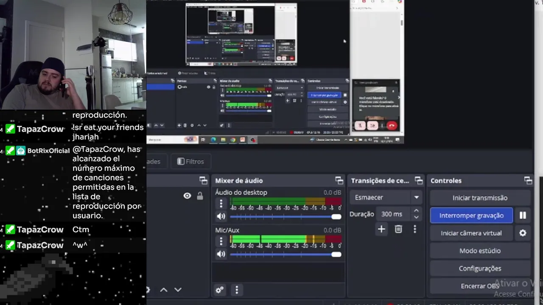Click Áudio do desktop 0.0 dB value
This screenshot has width=543, height=305.
point(332,192)
